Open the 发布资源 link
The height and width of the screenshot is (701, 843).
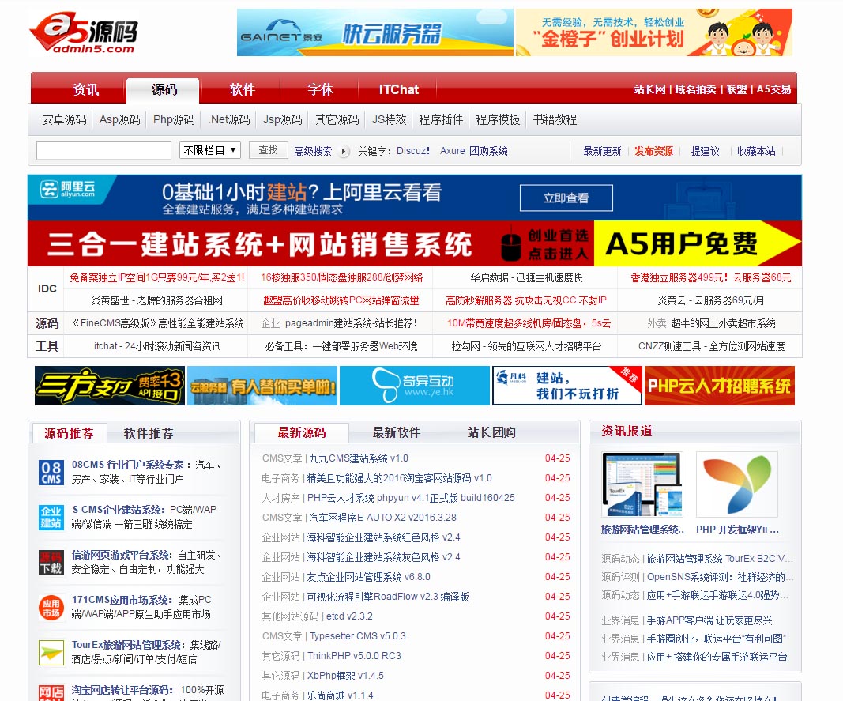click(653, 151)
